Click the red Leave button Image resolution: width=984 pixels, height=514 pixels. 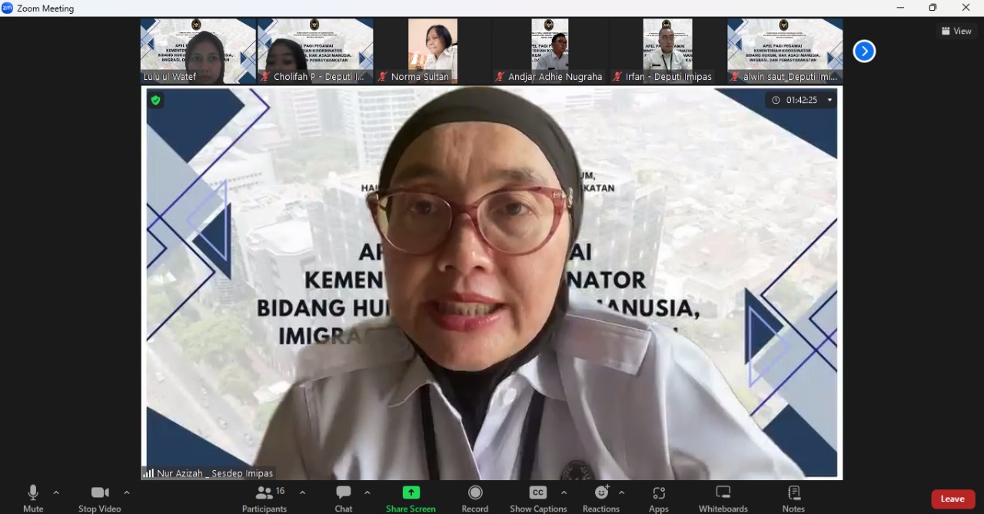tap(952, 499)
